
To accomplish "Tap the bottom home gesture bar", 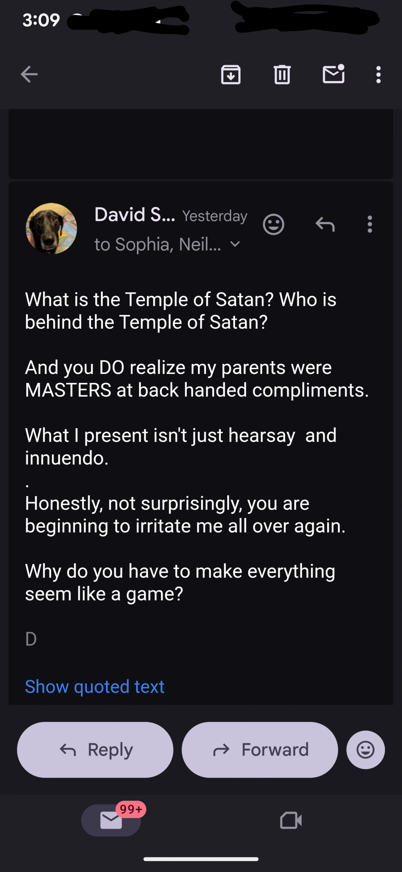I will (x=201, y=859).
